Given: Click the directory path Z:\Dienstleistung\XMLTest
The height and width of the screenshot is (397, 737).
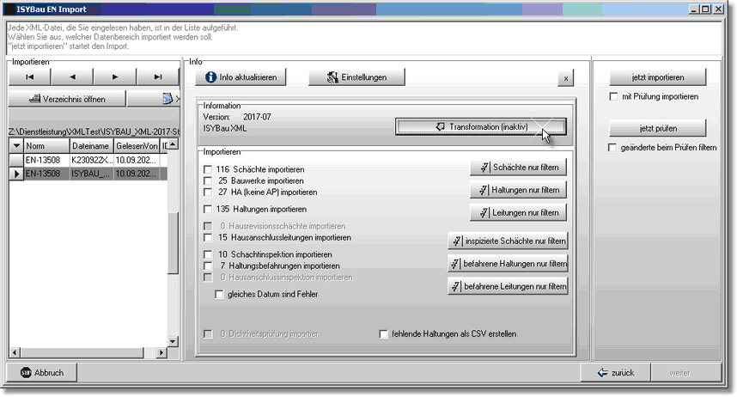Looking at the screenshot, I should [x=94, y=131].
